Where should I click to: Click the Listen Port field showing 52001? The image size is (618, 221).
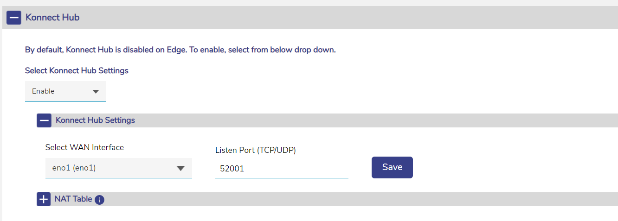point(281,169)
